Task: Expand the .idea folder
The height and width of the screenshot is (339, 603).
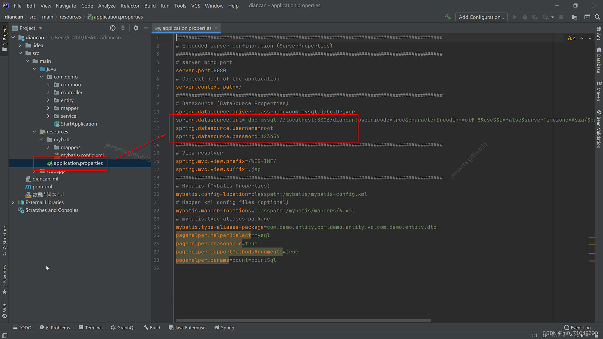Action: [20, 45]
